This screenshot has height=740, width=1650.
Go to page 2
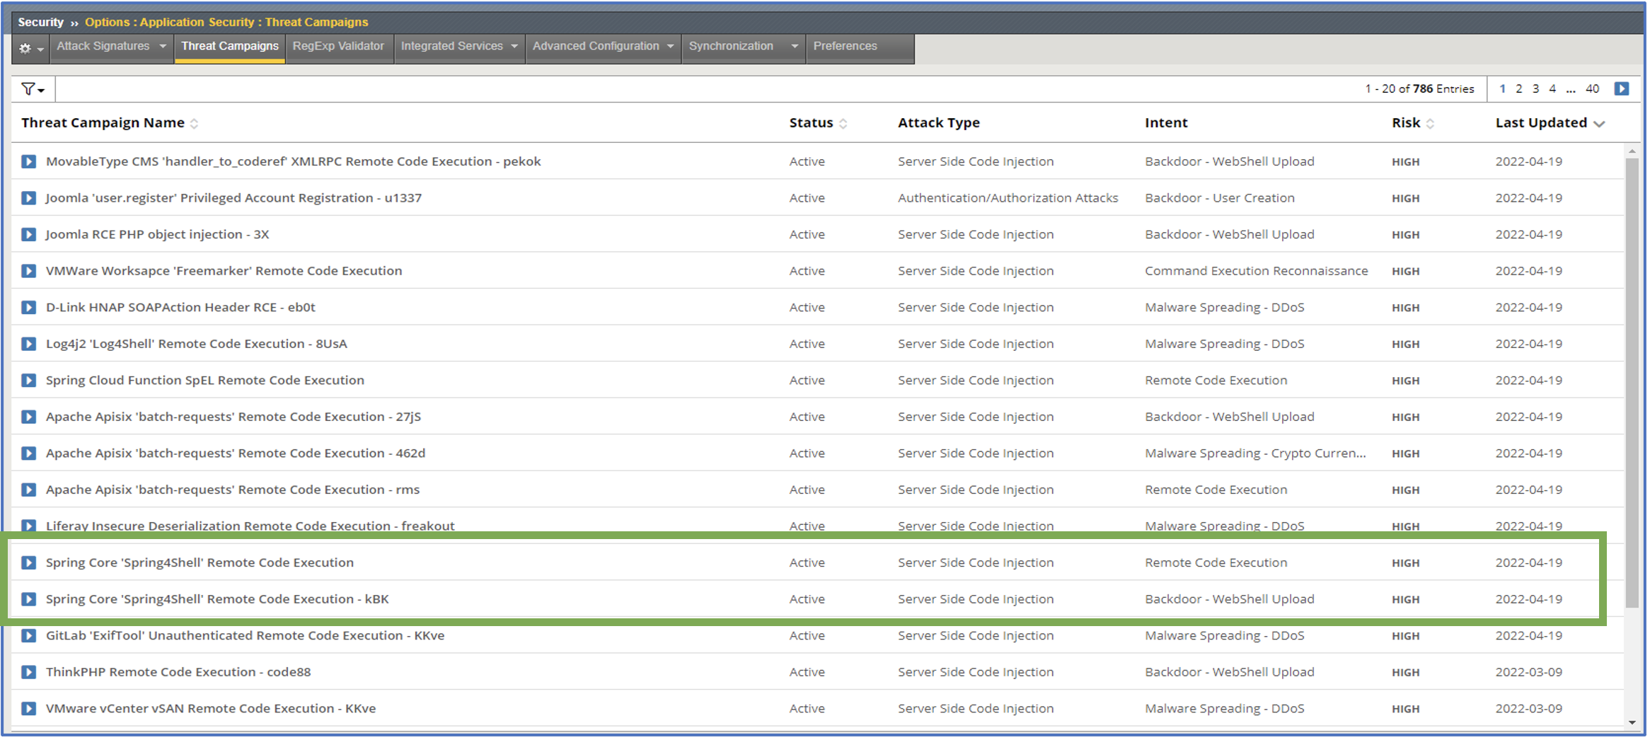(x=1518, y=88)
